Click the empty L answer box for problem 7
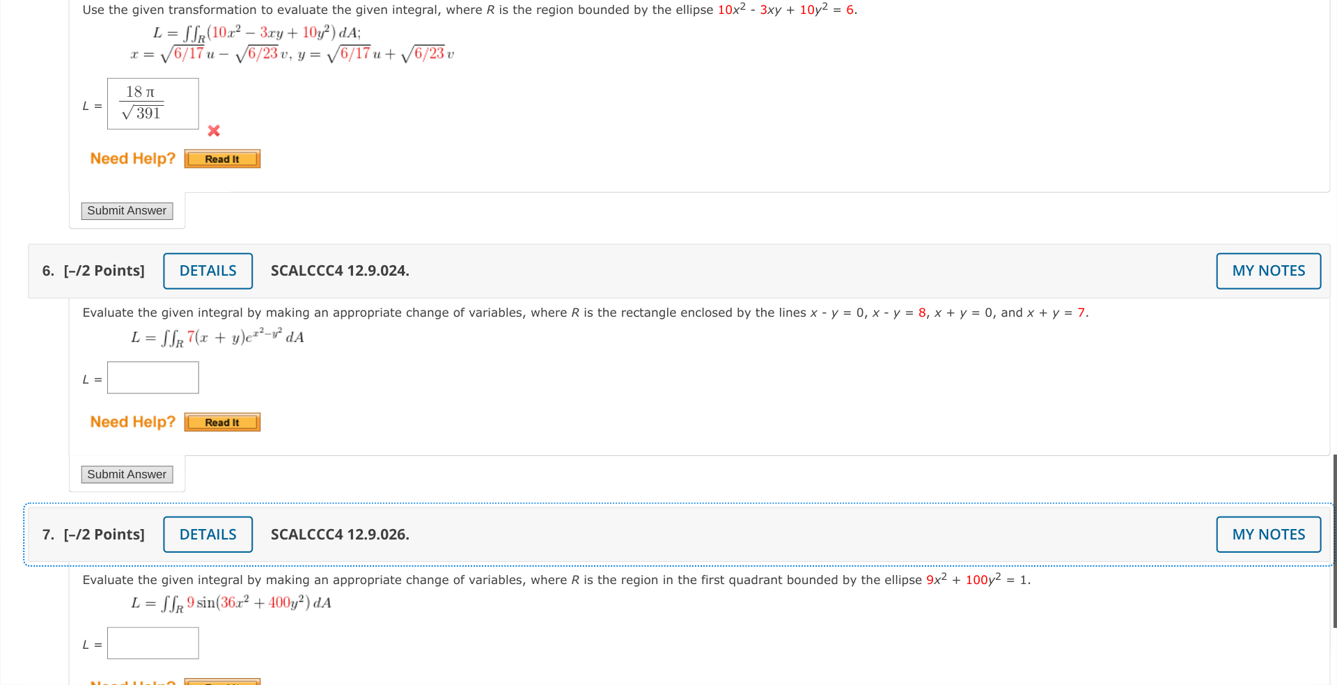1337x685 pixels. (x=153, y=643)
